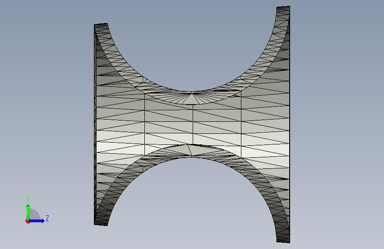Click the gray quarter-circle plane of the triad
Viewport: 384px width, 249px height.
click(x=35, y=214)
